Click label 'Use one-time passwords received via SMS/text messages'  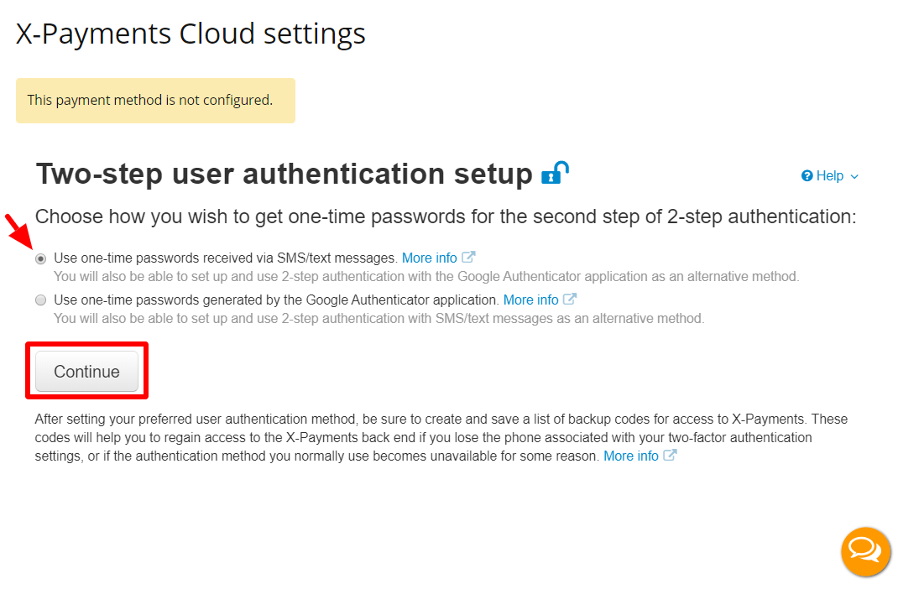tap(226, 258)
